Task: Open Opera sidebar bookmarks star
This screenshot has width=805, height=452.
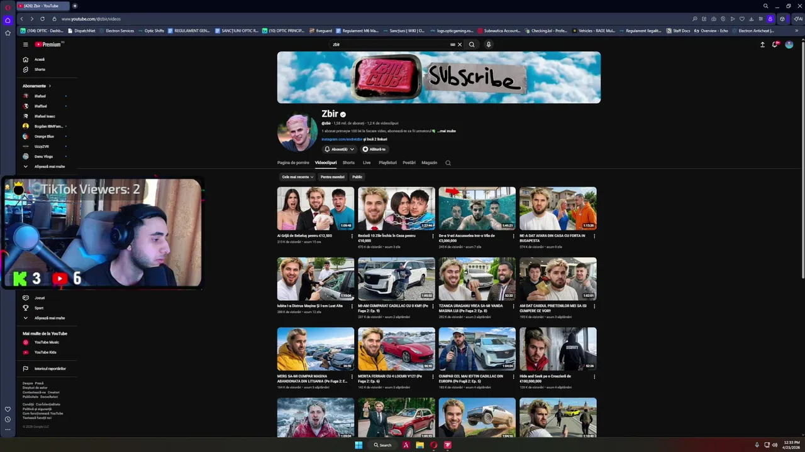Action: [x=8, y=33]
